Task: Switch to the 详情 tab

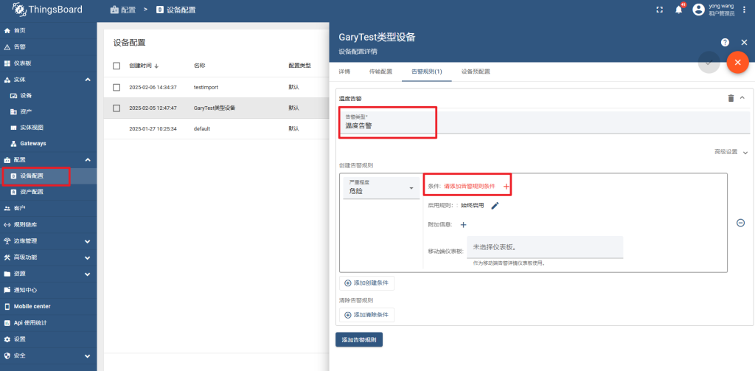Action: pyautogui.click(x=344, y=72)
